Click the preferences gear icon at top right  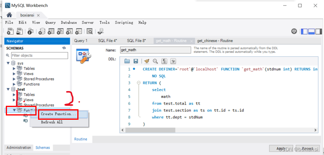pyautogui.click(x=294, y=31)
